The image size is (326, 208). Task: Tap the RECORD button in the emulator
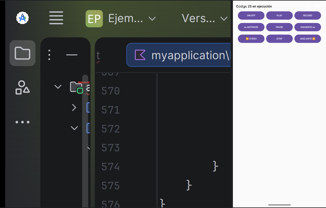(308, 16)
